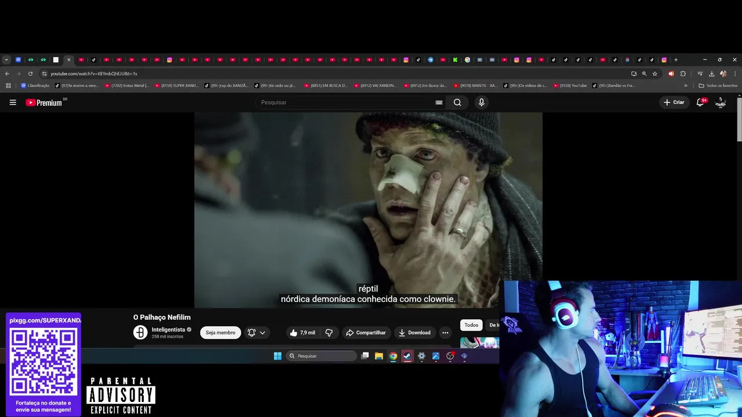Open the YouTube notifications bell
This screenshot has width=742, height=417.
pos(700,103)
